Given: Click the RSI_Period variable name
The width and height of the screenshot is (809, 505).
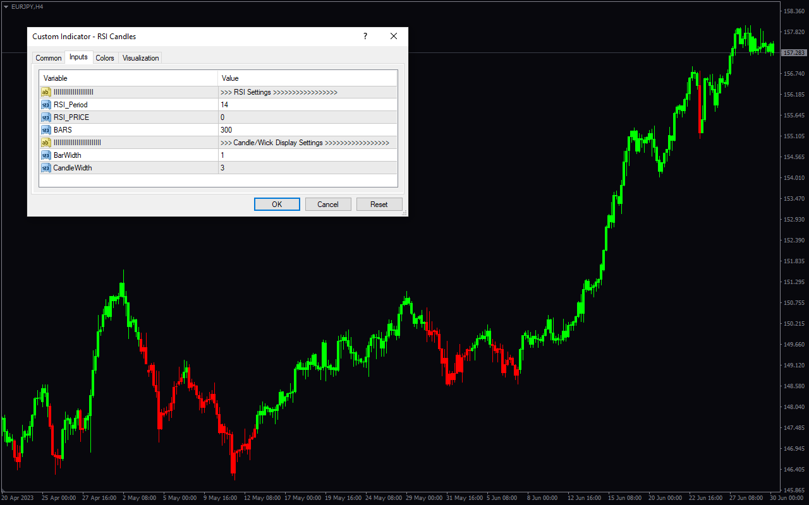Looking at the screenshot, I should [x=71, y=105].
